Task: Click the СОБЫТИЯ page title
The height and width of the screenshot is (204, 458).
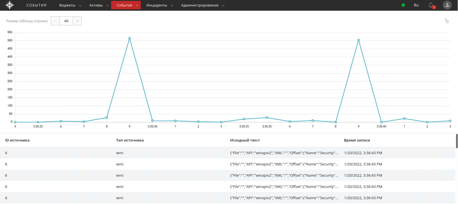Action: 37,5
